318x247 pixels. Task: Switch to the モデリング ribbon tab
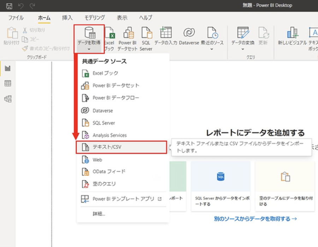[x=94, y=18]
